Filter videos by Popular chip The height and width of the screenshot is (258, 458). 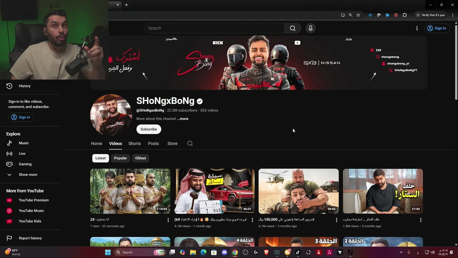tap(121, 158)
